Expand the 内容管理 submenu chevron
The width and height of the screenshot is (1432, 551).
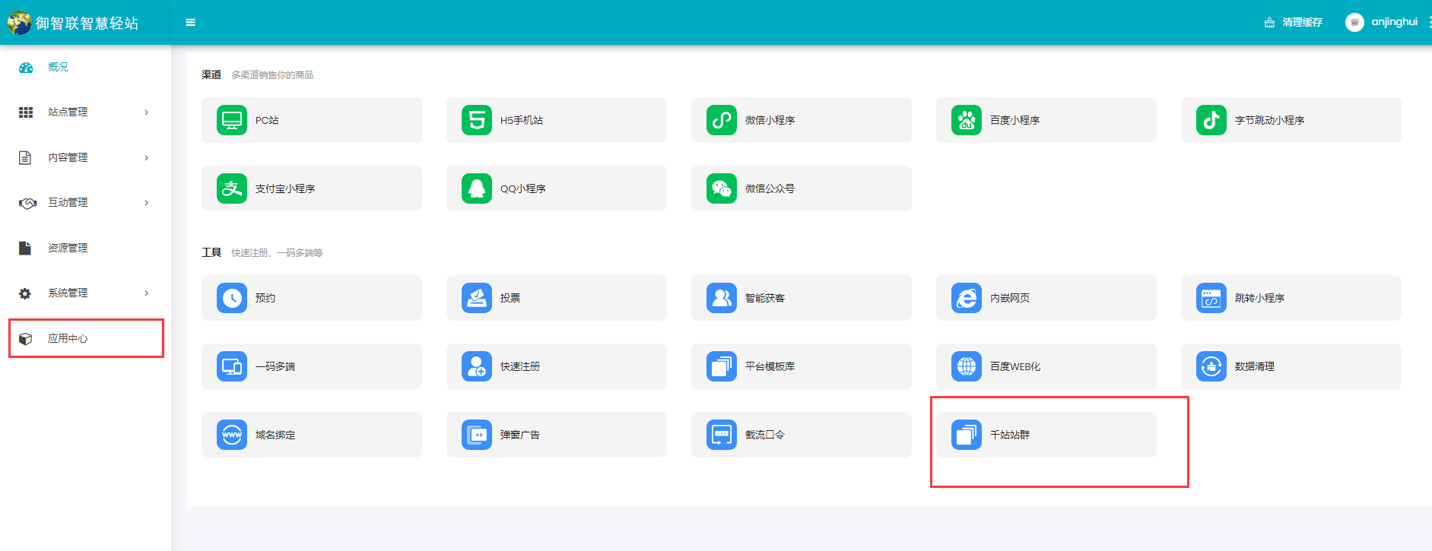(147, 158)
